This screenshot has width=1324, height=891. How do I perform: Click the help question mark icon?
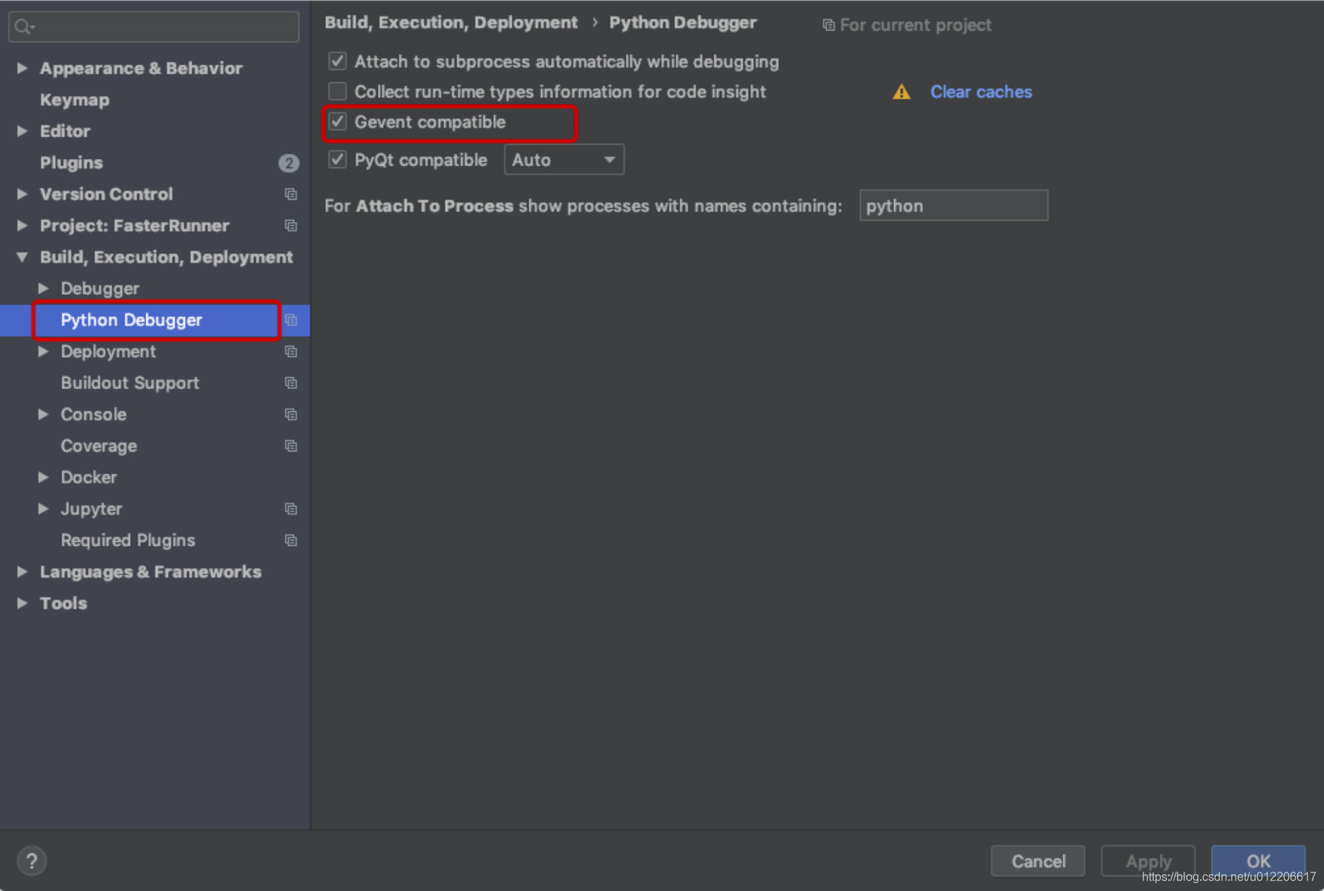pyautogui.click(x=31, y=861)
